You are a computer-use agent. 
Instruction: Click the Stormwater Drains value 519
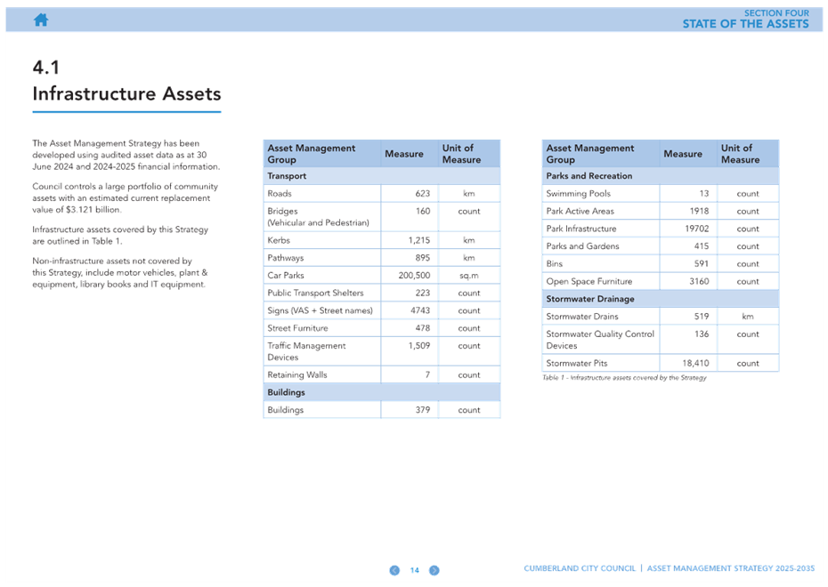click(702, 317)
